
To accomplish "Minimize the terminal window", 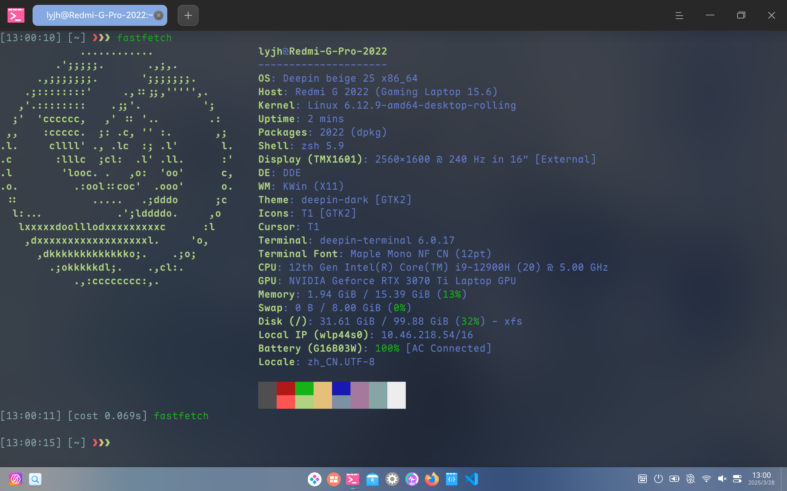I will [710, 15].
